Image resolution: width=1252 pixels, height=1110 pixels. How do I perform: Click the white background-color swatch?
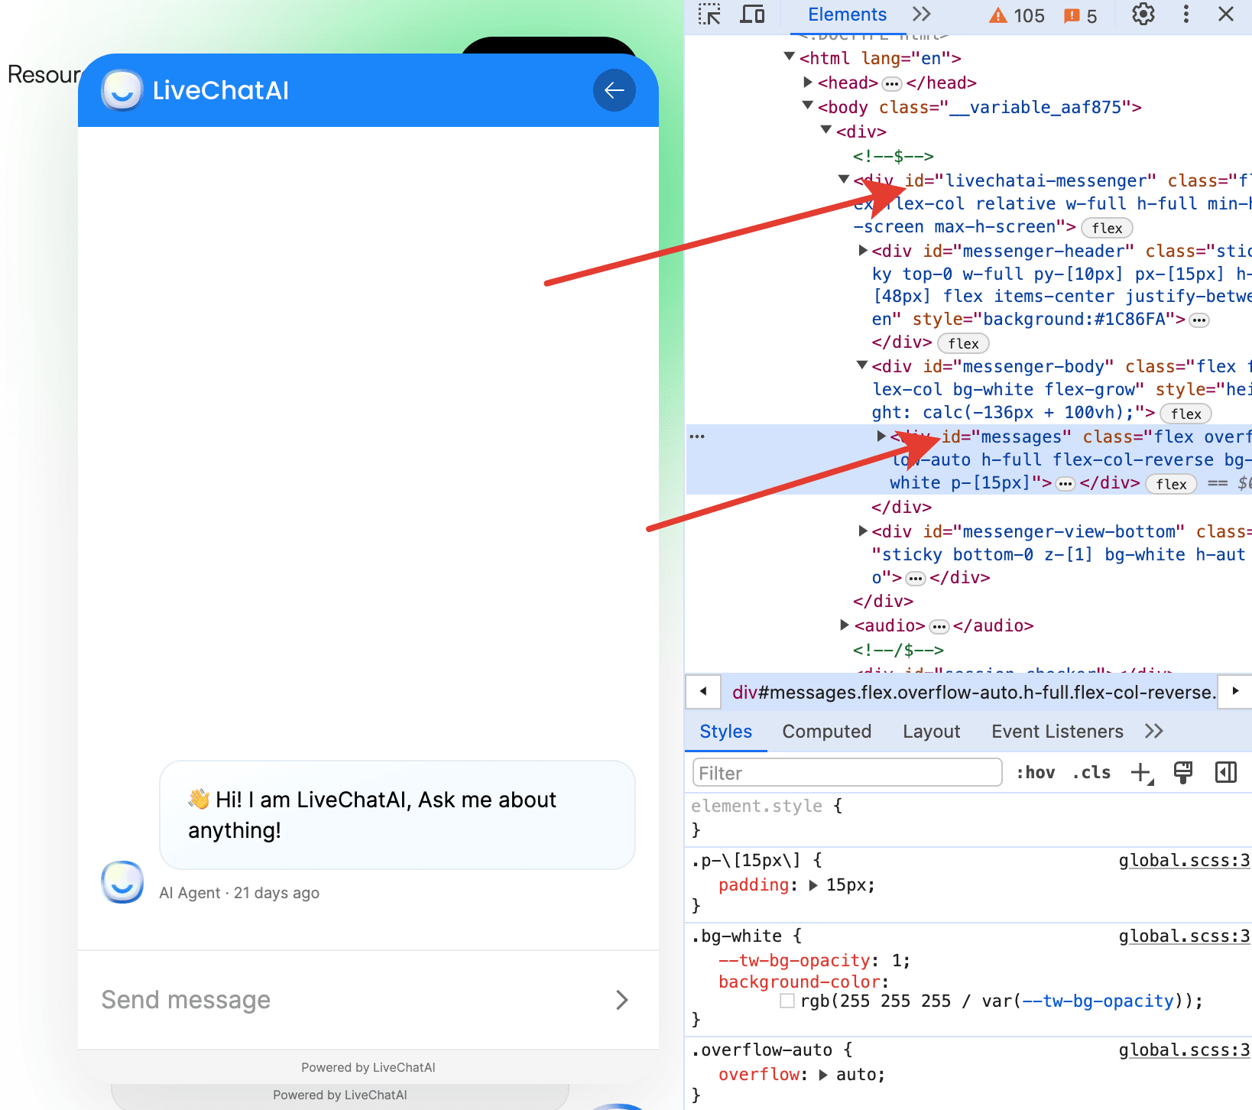tap(787, 1001)
